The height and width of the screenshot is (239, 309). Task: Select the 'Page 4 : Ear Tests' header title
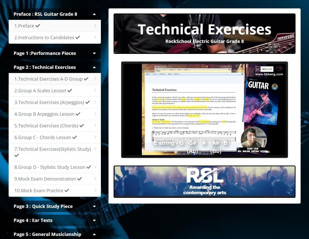pos(33,220)
